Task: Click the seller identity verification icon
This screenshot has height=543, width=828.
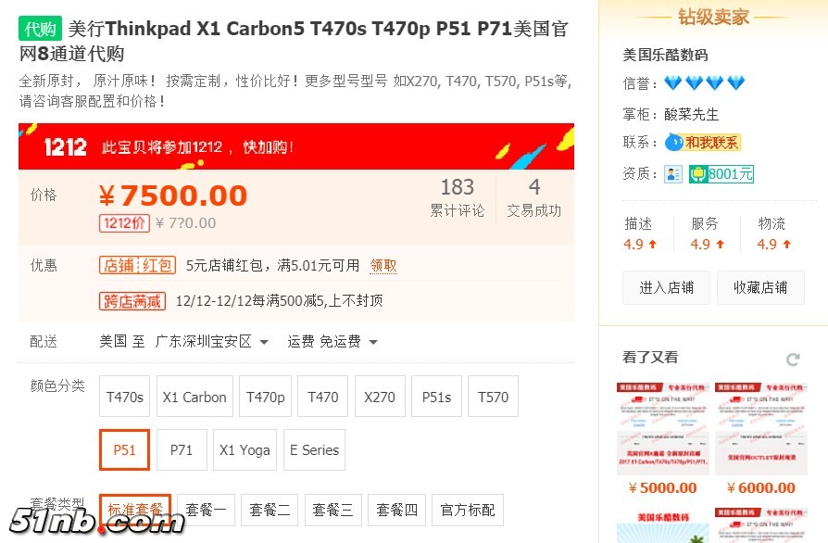Action: (x=673, y=174)
